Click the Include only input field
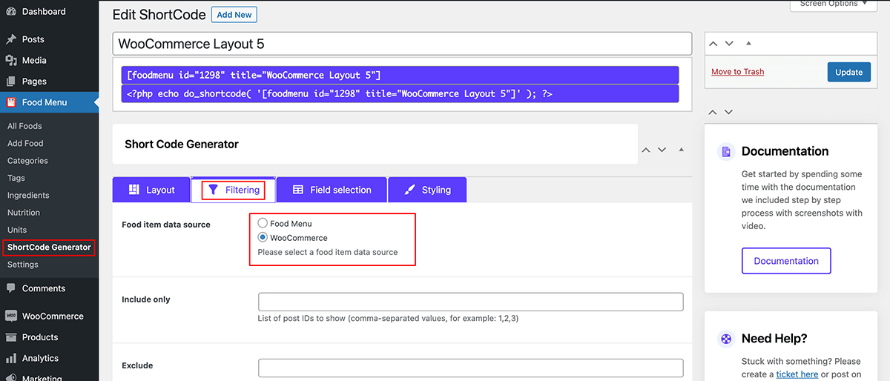The image size is (890, 381). 470,302
